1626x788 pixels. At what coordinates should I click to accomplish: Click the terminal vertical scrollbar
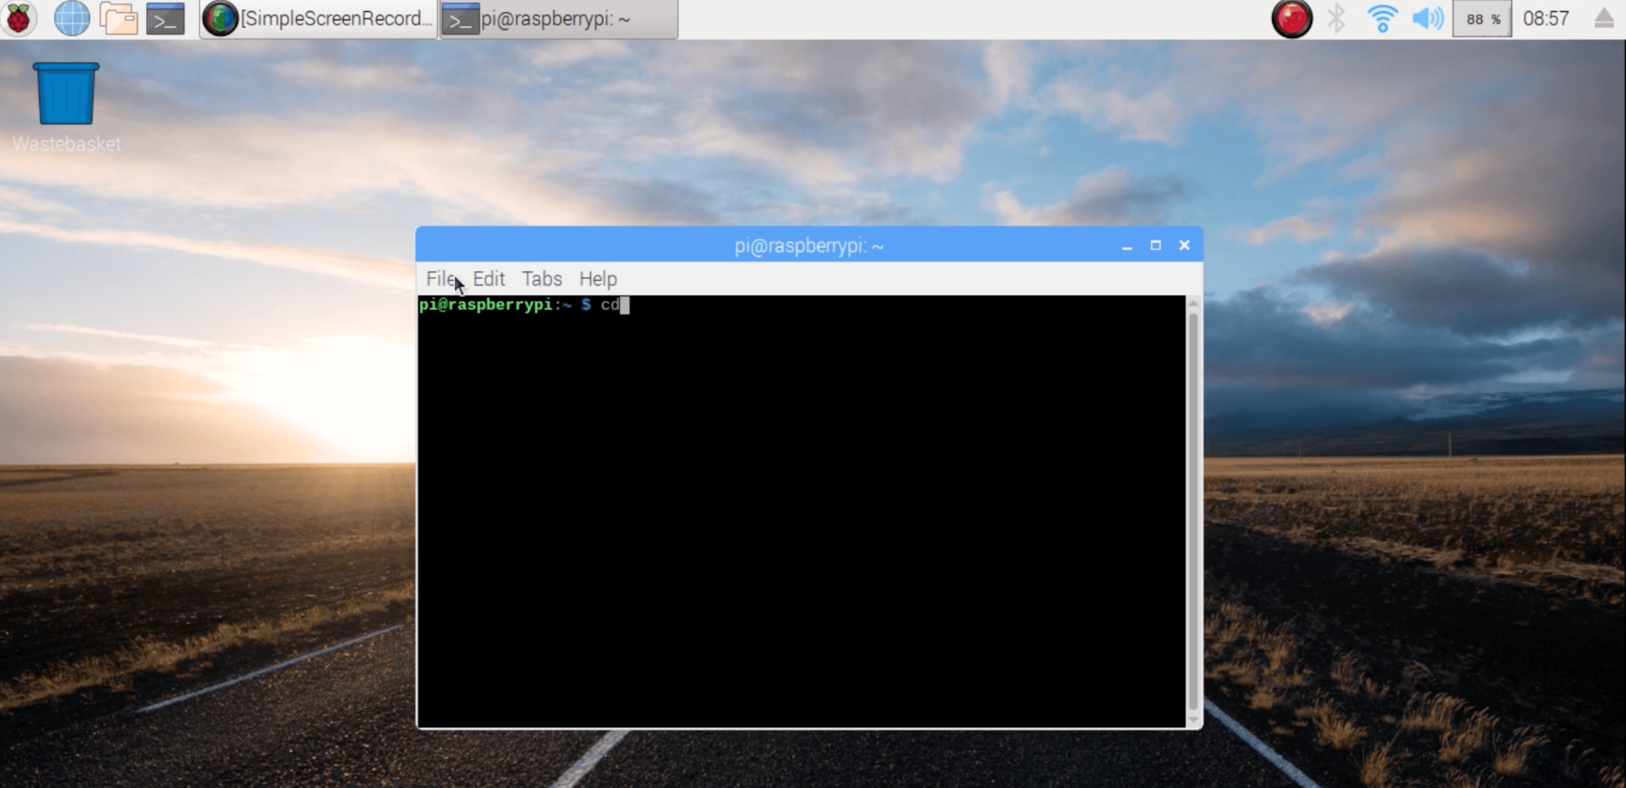(1193, 511)
